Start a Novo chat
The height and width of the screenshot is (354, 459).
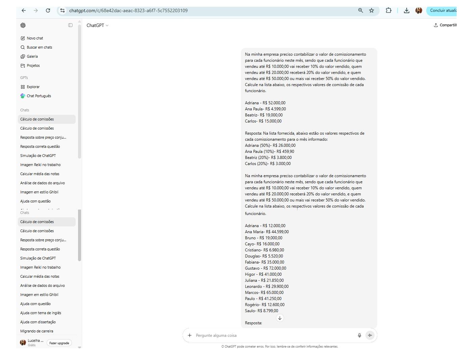(32, 38)
